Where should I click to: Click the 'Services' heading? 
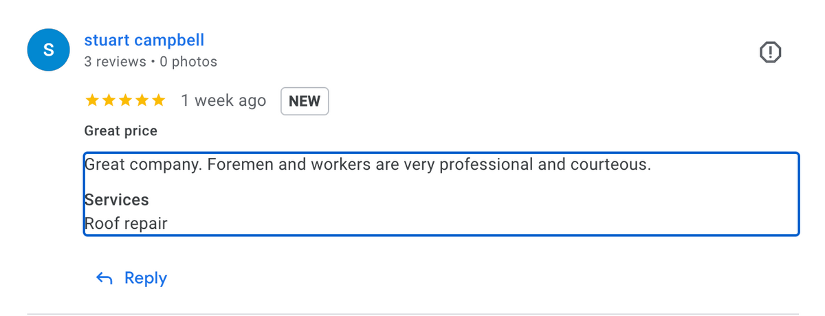(117, 200)
